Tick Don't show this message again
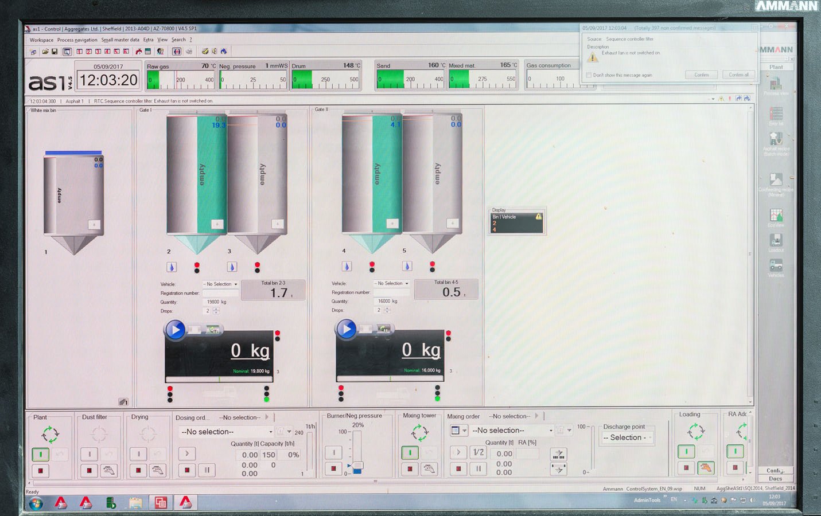 point(589,75)
